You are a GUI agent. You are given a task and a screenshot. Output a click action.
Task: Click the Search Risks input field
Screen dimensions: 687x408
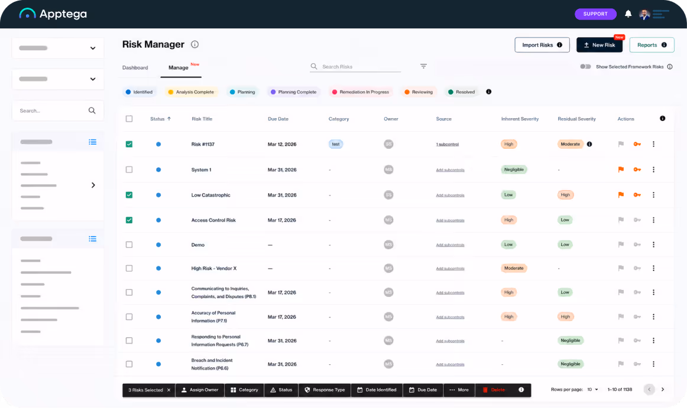point(355,67)
